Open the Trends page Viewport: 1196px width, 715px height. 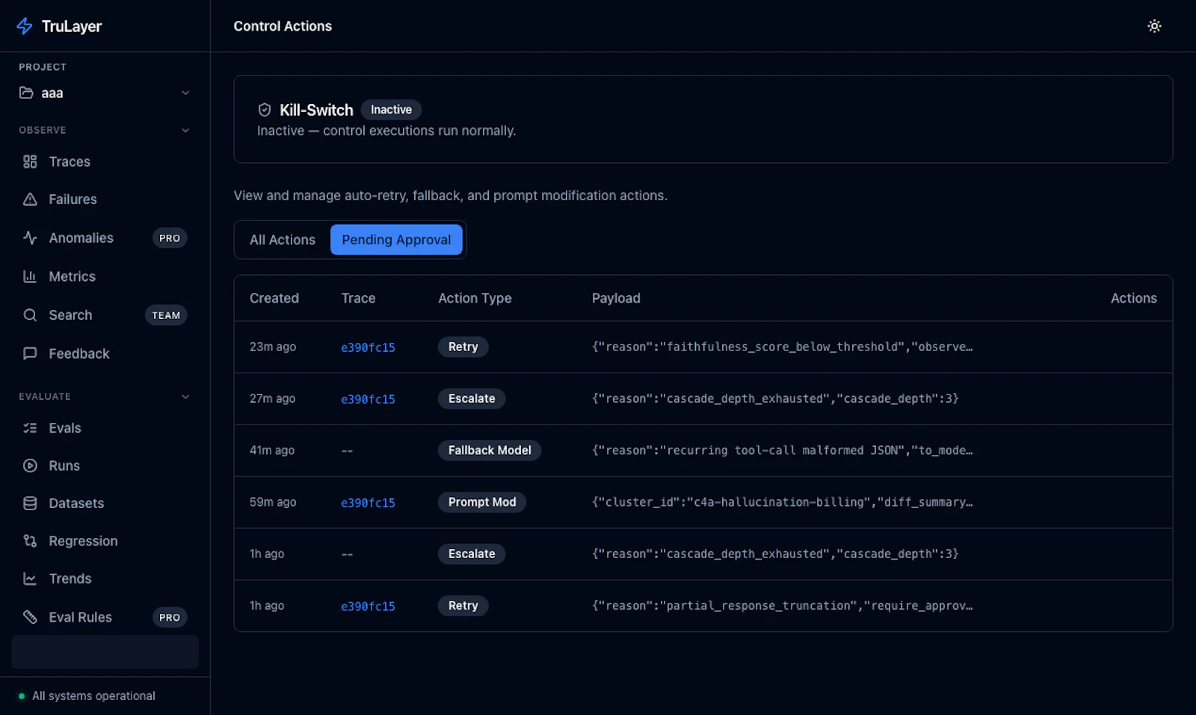[105, 579]
